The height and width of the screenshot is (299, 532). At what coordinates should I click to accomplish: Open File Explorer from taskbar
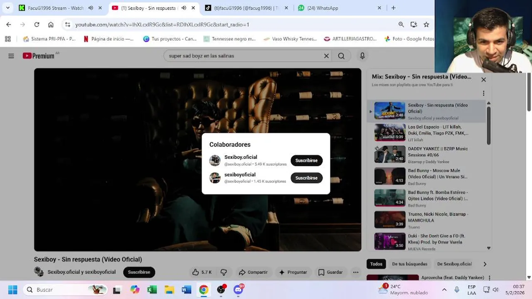[169, 289]
